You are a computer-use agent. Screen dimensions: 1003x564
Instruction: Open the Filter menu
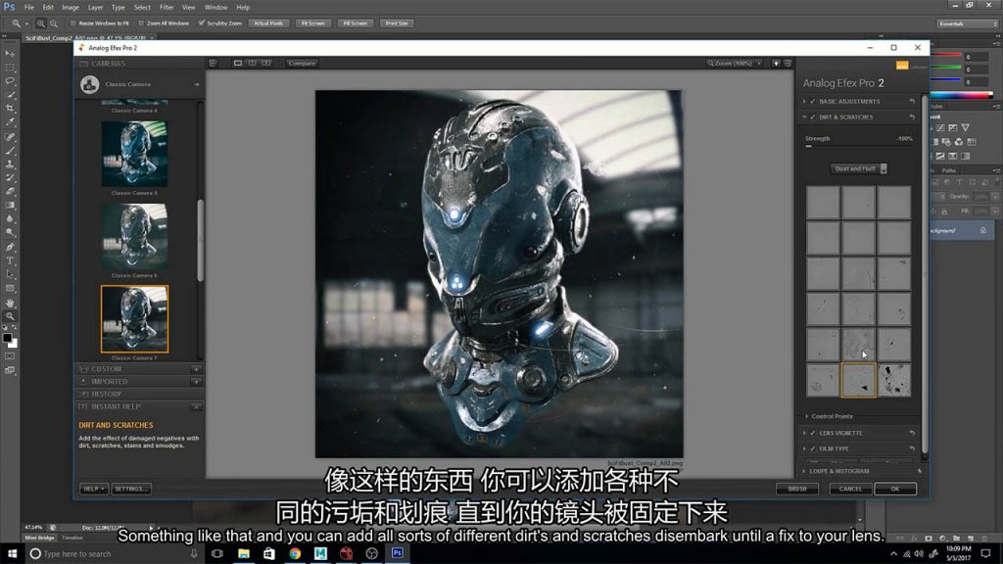[x=167, y=8]
